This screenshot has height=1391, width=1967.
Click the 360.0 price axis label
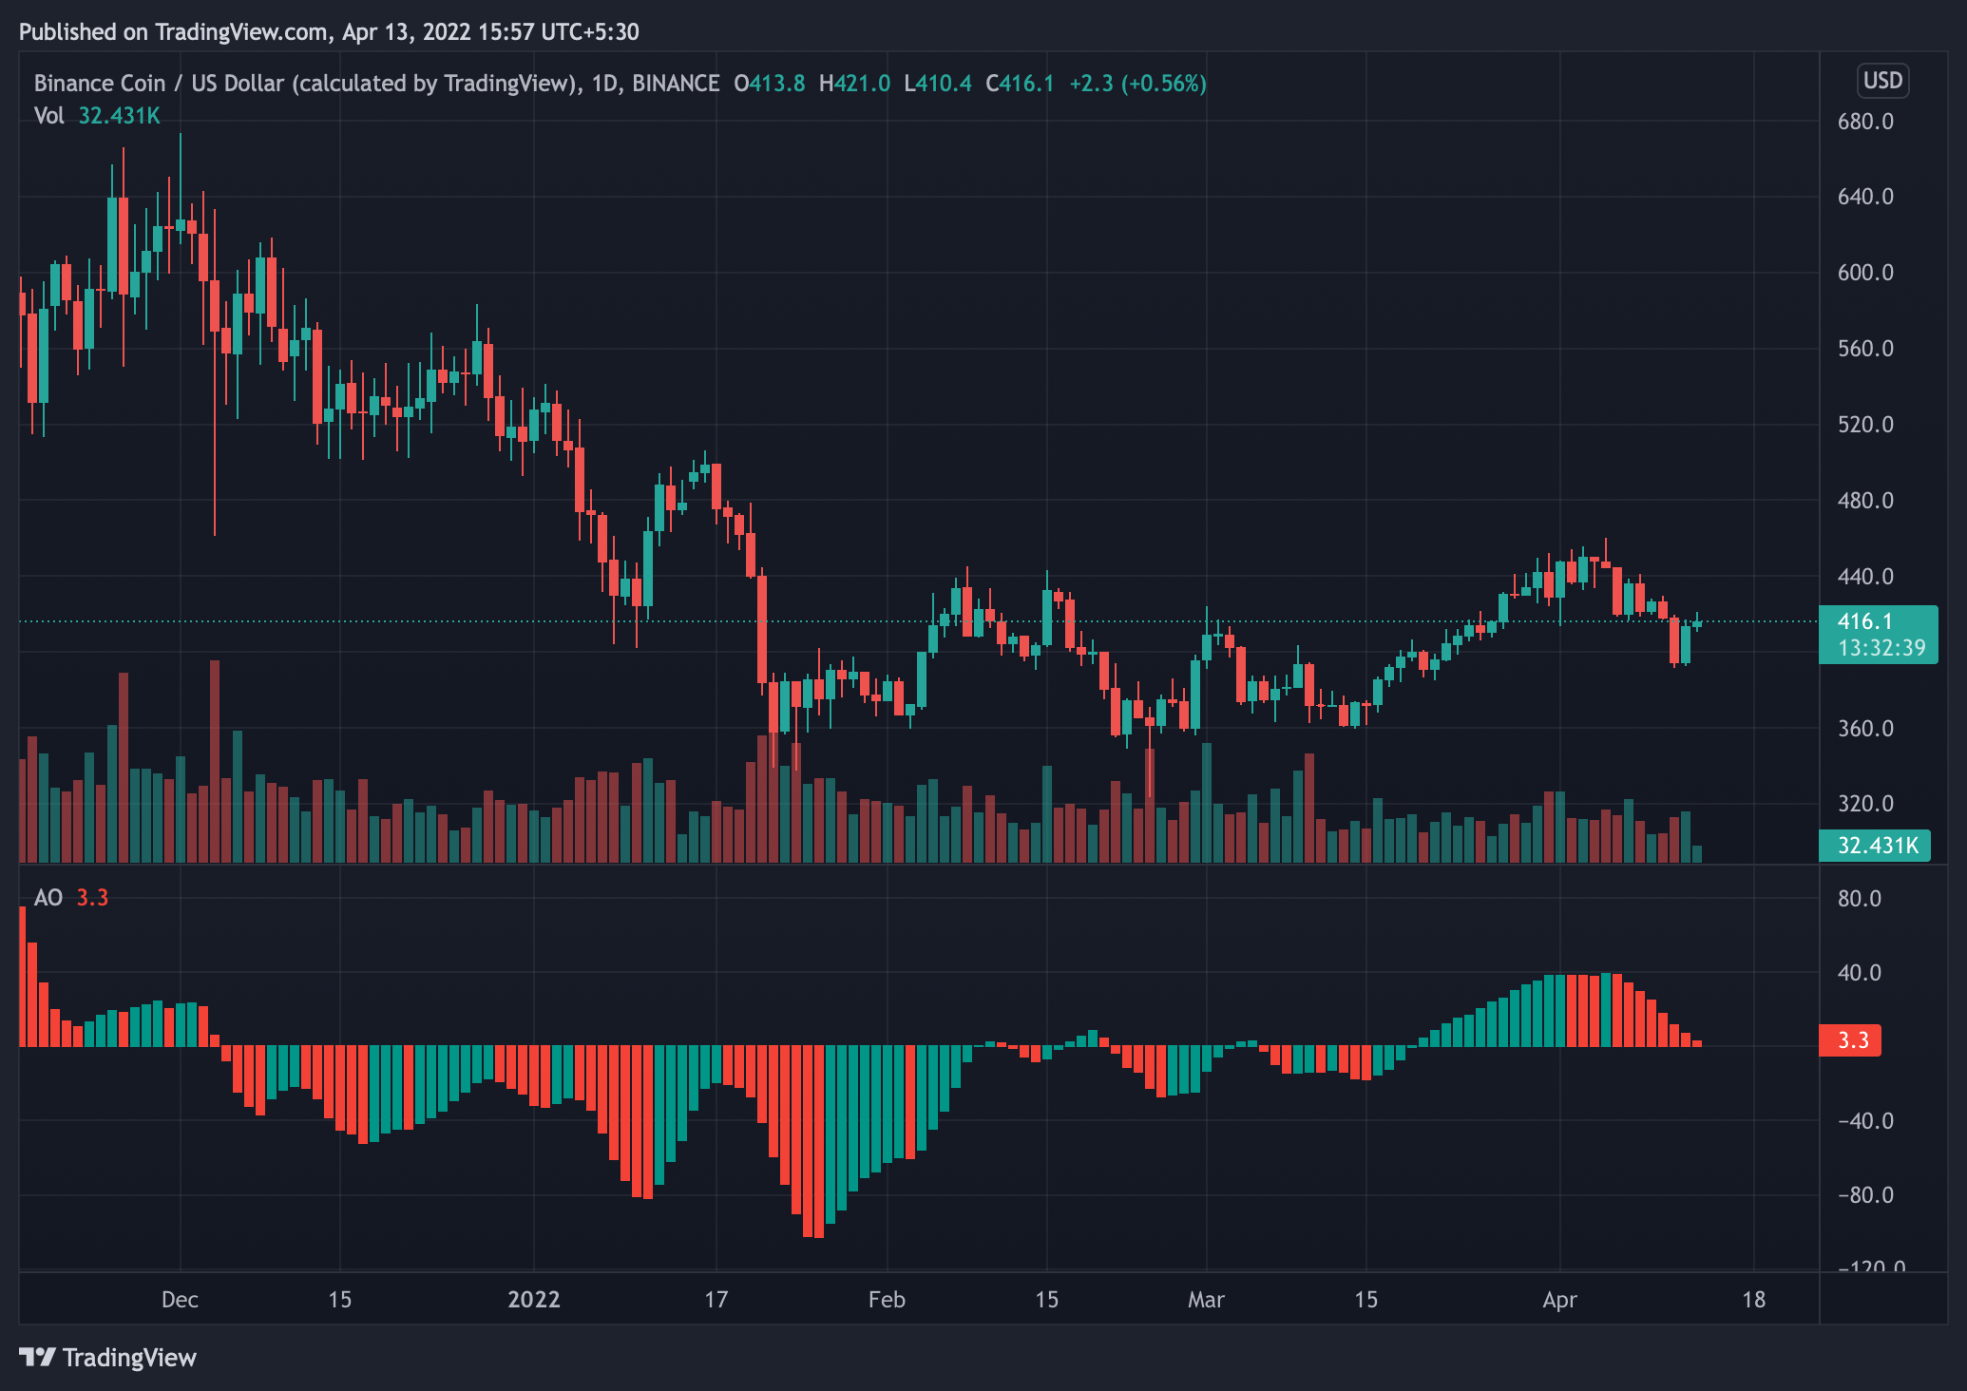pyautogui.click(x=1865, y=729)
